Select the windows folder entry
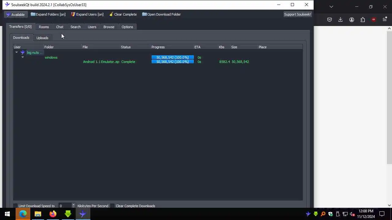 point(51,57)
